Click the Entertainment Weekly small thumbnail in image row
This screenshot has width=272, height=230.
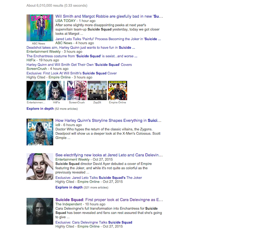coord(36,91)
